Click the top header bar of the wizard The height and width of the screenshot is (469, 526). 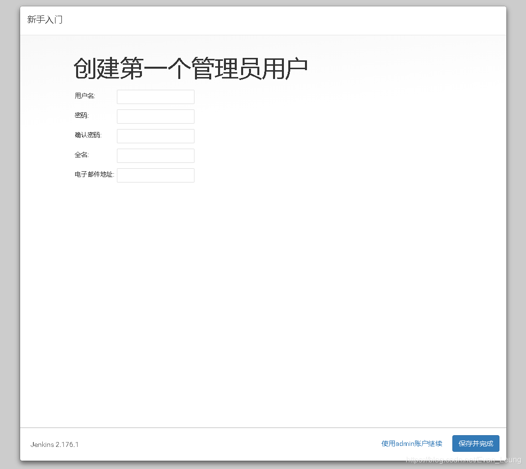[x=263, y=20]
